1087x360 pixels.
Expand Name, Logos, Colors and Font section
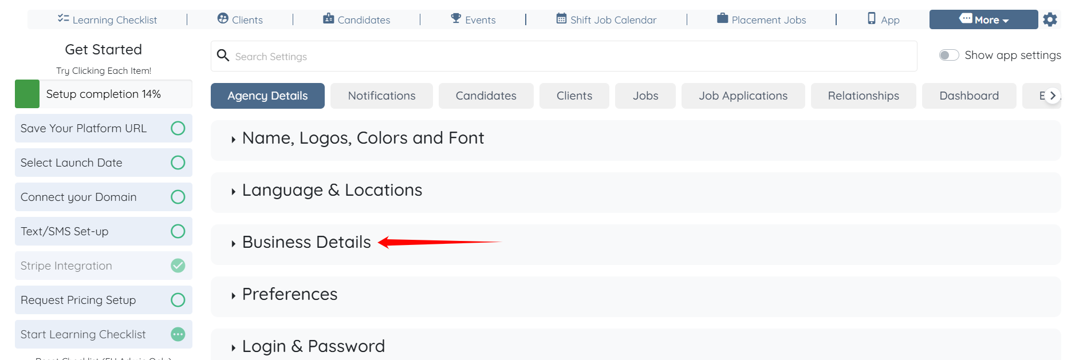363,138
